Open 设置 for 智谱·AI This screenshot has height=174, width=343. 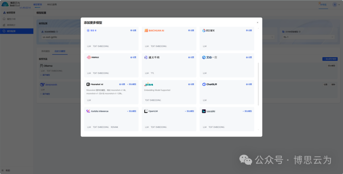point(133,30)
